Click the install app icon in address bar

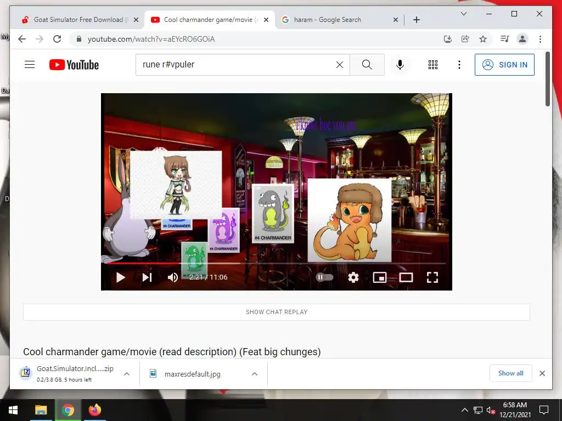(x=448, y=39)
